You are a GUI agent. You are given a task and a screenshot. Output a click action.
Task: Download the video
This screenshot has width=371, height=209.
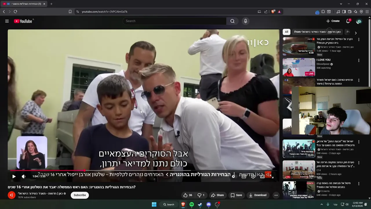coord(258,195)
